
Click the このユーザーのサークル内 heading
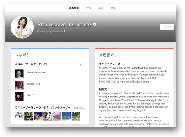pyautogui.click(x=31, y=64)
